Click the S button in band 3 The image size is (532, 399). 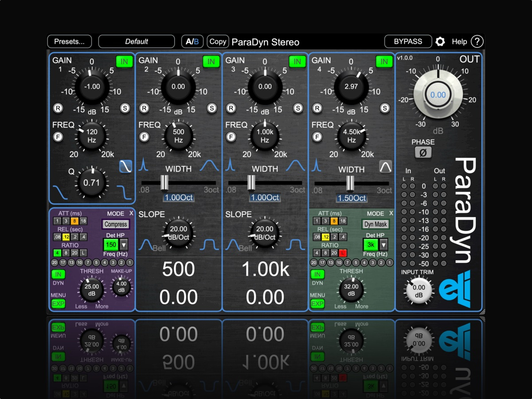coord(298,108)
